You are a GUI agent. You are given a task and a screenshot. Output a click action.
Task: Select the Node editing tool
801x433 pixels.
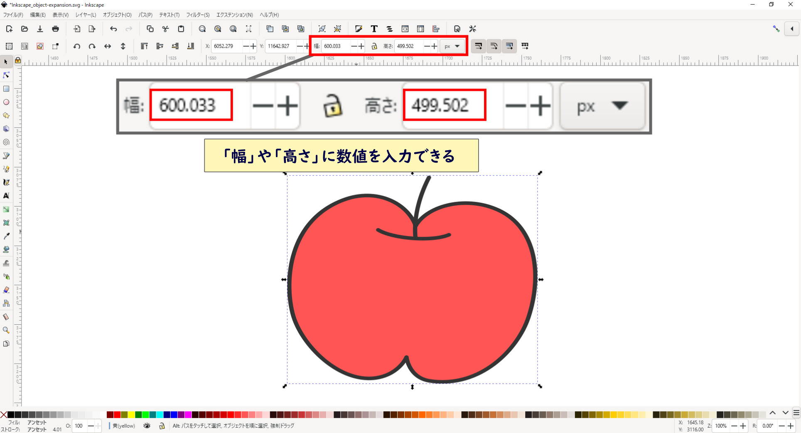(6, 75)
